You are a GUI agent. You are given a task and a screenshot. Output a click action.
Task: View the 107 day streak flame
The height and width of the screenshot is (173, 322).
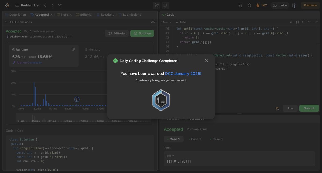tap(261, 5)
